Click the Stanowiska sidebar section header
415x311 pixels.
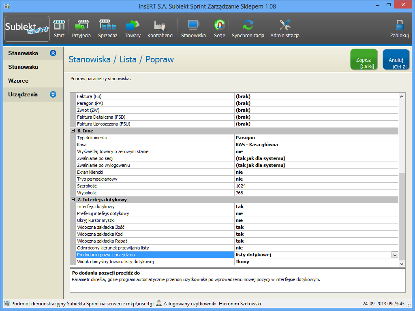click(x=33, y=53)
